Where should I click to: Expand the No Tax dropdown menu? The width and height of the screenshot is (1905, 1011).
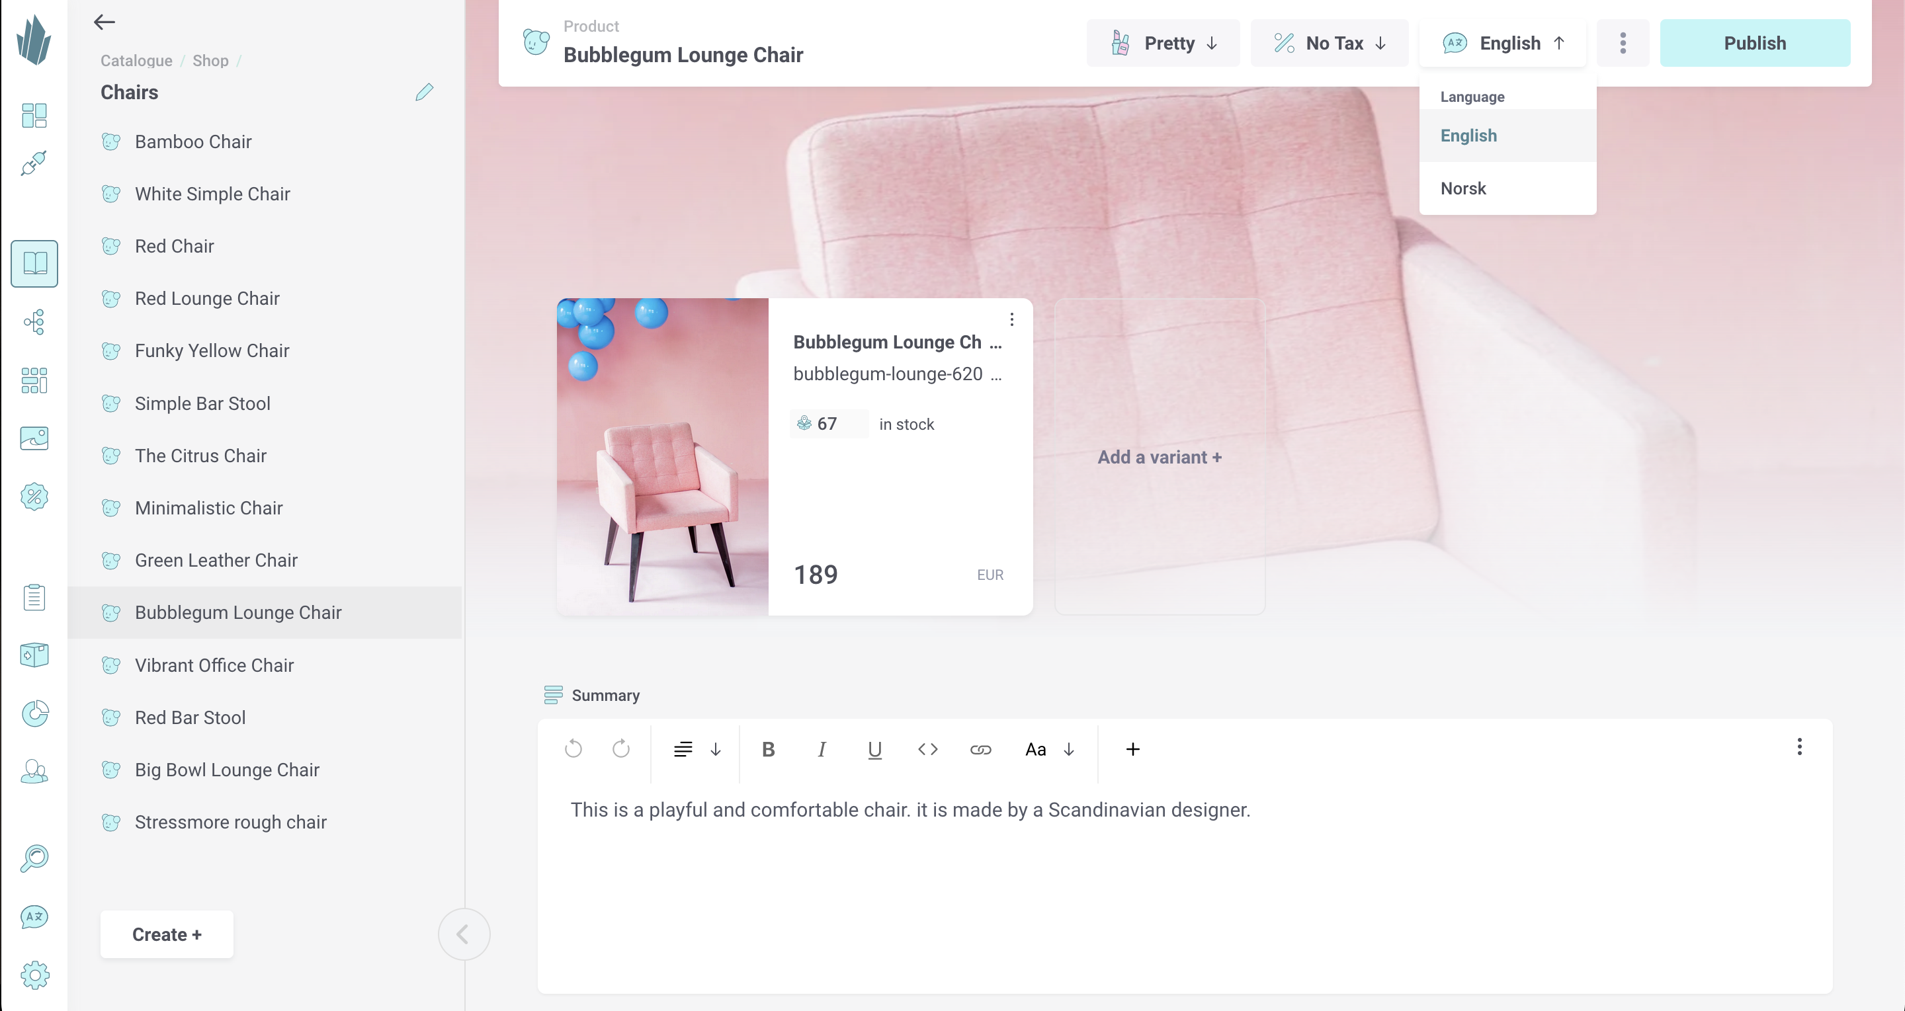[1332, 43]
